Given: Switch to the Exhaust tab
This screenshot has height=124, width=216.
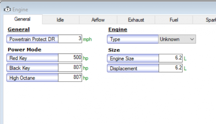Looking at the screenshot, I should tap(136, 20).
